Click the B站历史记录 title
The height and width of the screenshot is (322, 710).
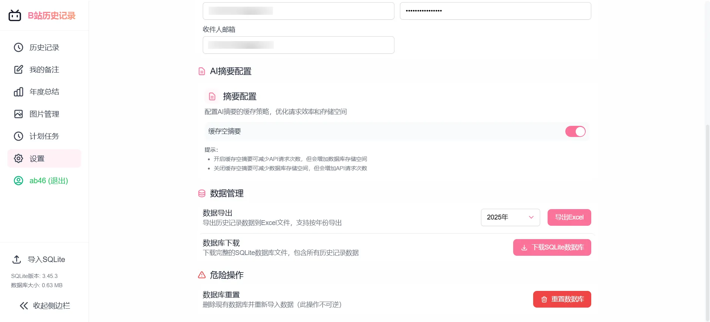point(52,16)
